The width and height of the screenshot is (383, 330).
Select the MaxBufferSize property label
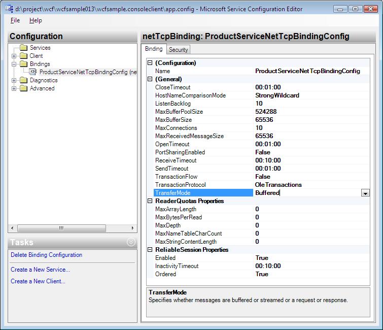[173, 119]
